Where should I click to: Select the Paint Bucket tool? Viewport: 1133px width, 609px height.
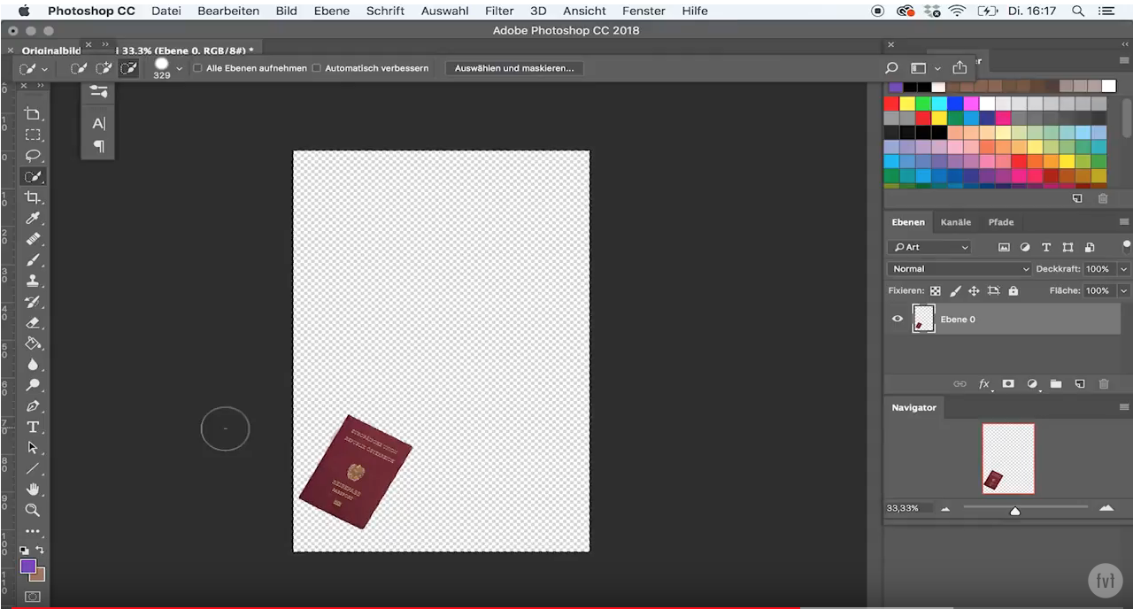(x=33, y=343)
